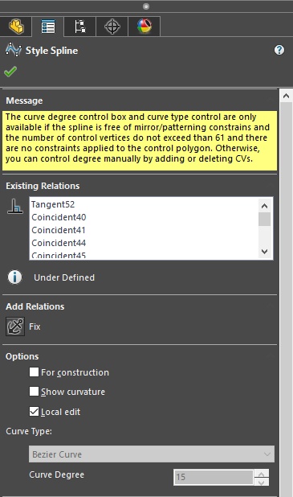Accept the spline with green checkmark

click(x=10, y=72)
